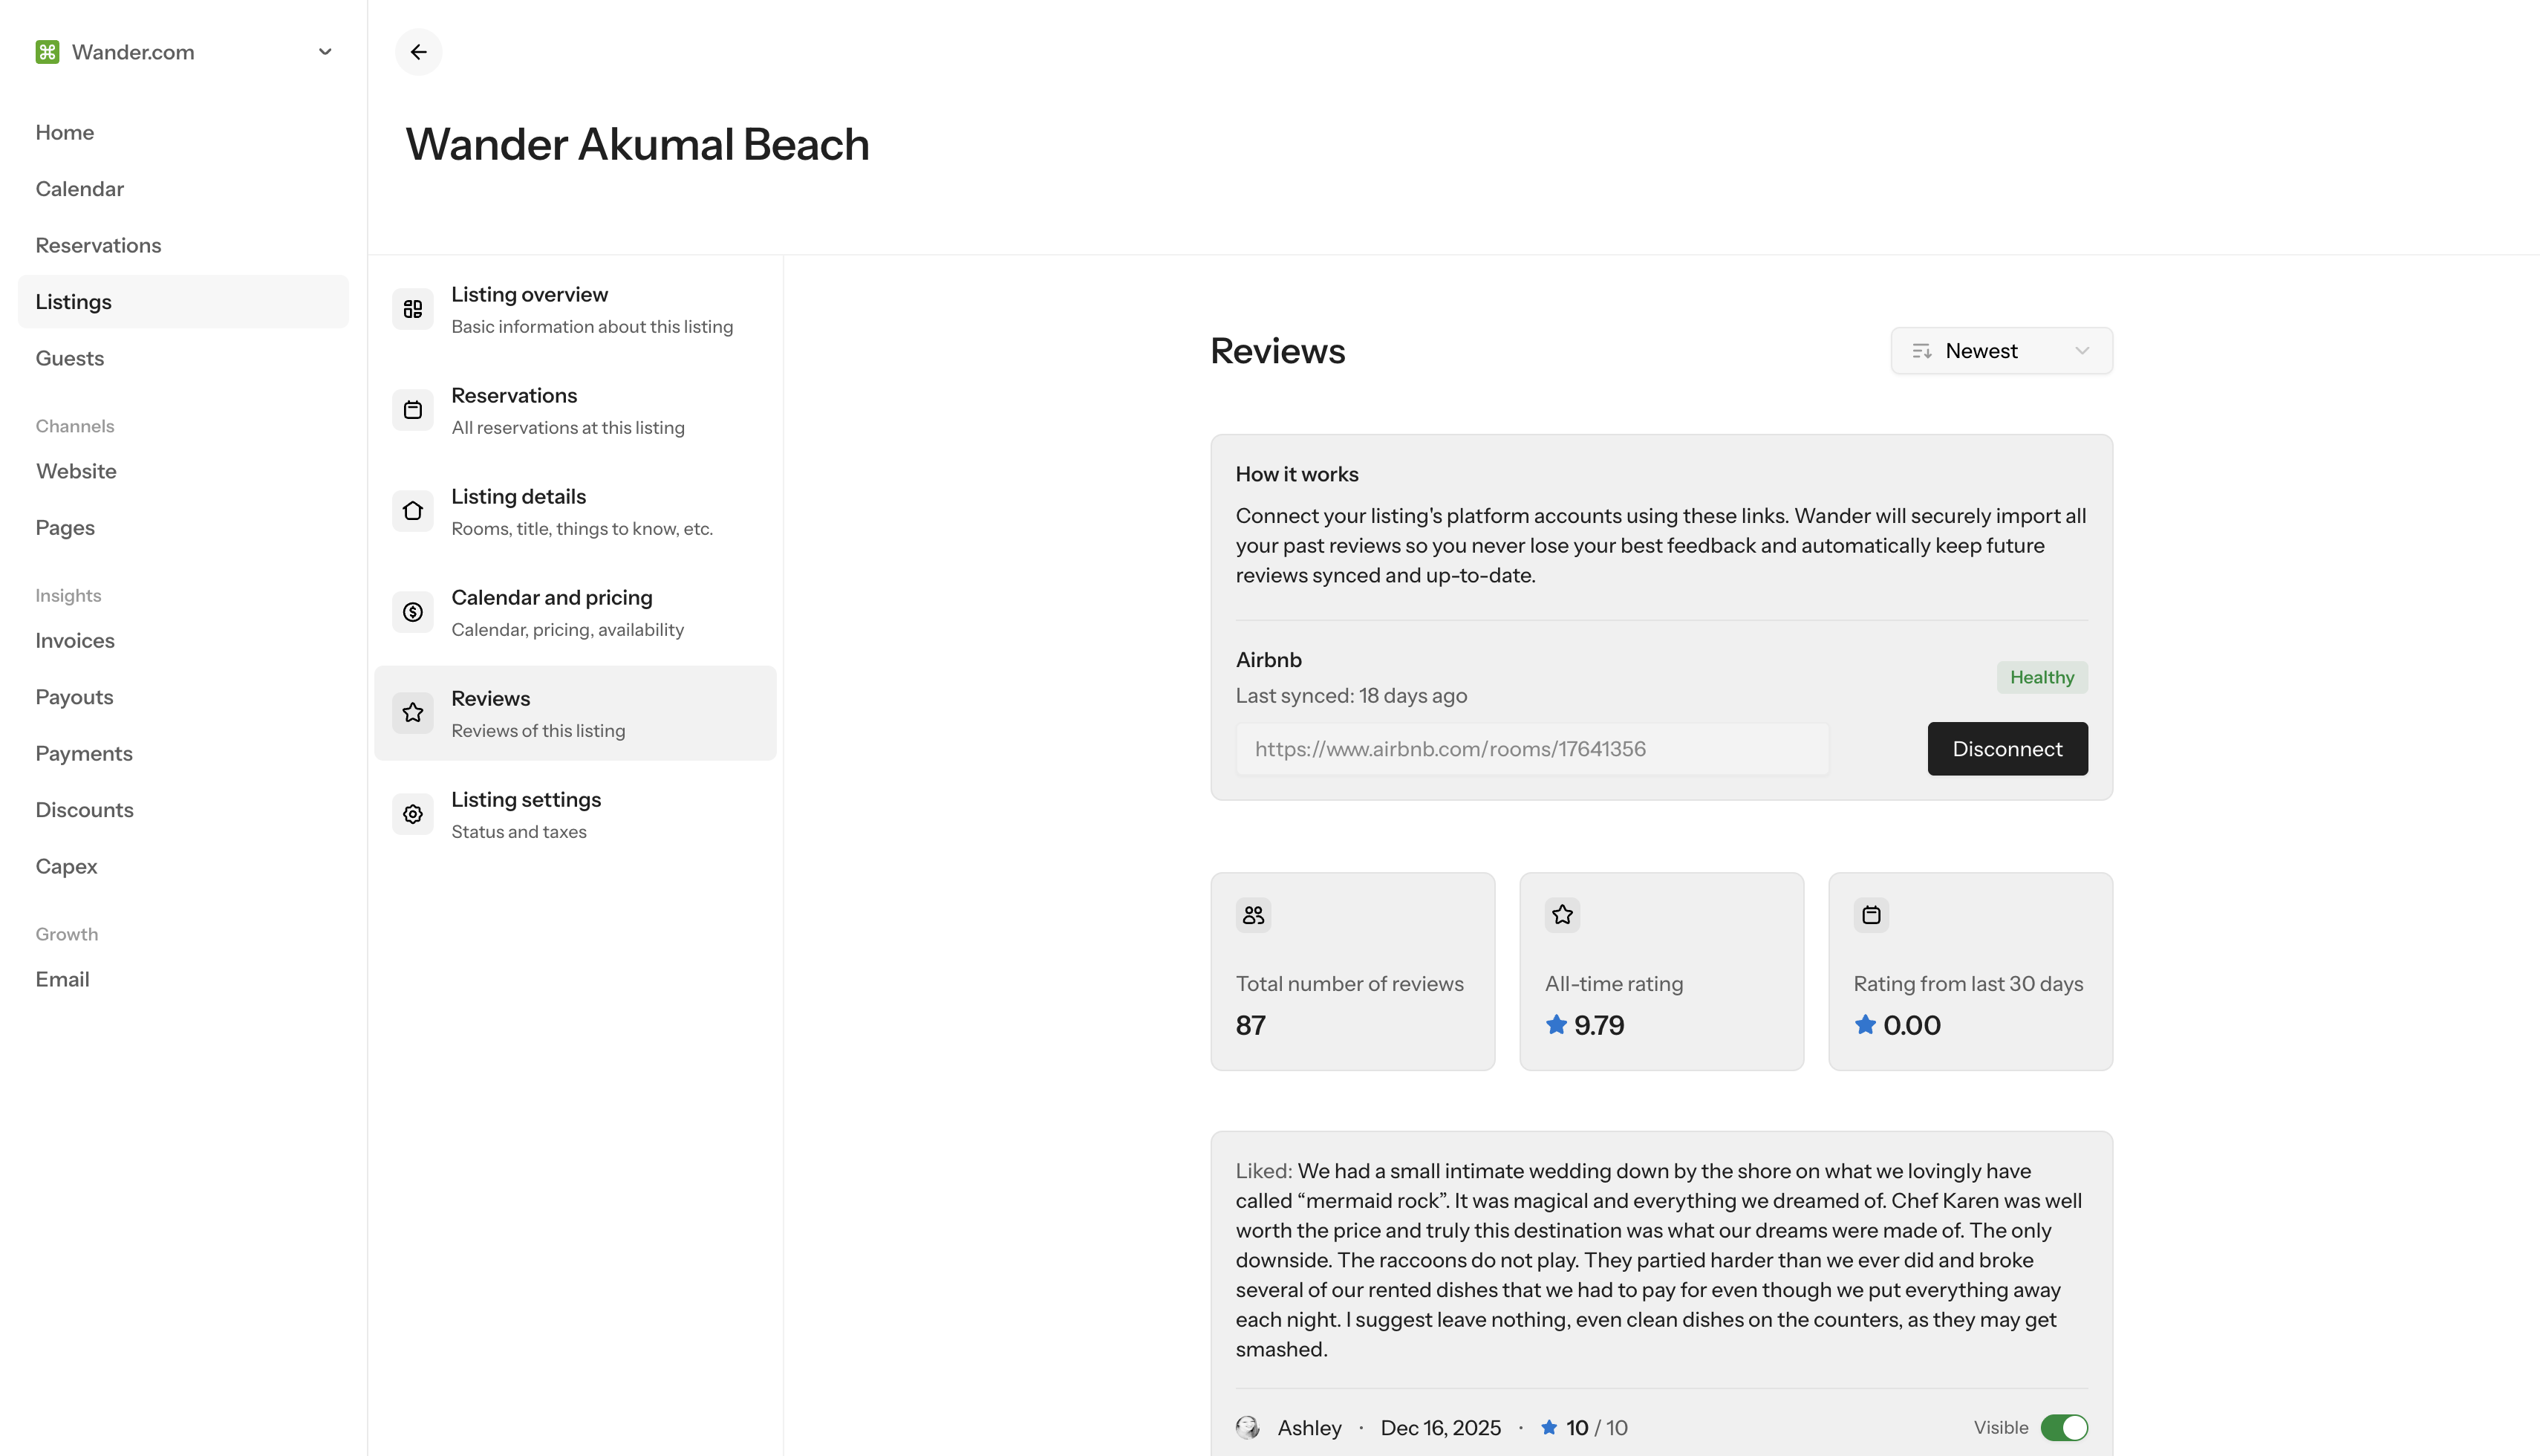
Task: Click the Airbnb listing URL field
Action: tap(1531, 749)
